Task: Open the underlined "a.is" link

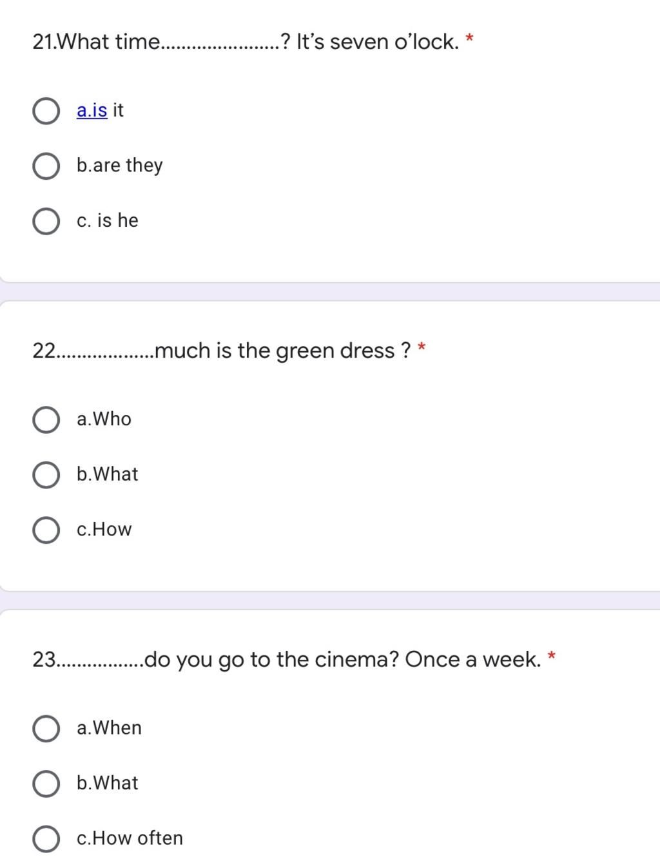Action: [92, 110]
